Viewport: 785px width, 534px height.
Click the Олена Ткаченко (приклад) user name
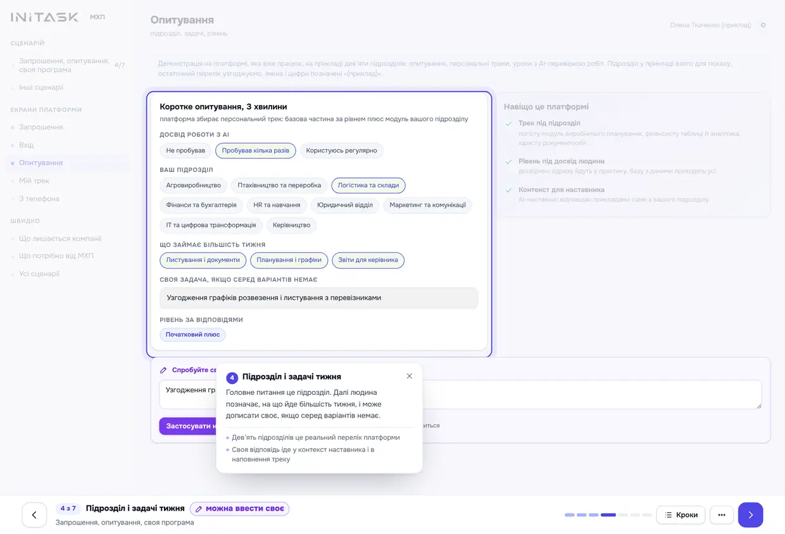coord(710,25)
